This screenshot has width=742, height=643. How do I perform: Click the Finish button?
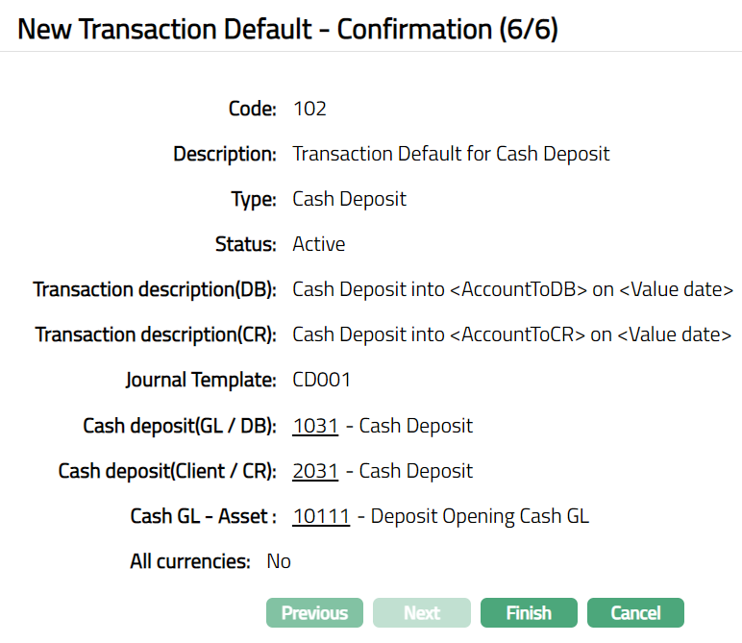click(529, 613)
